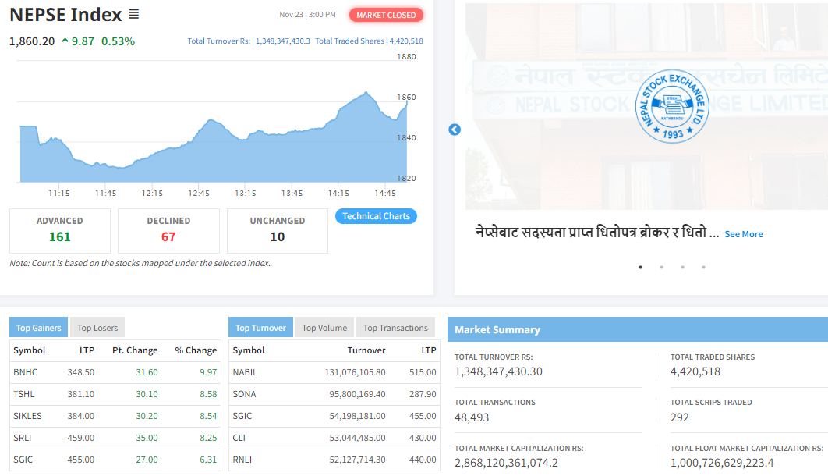Click the RNLI LTP value 440.00
Image resolution: width=828 pixels, height=476 pixels.
(423, 460)
